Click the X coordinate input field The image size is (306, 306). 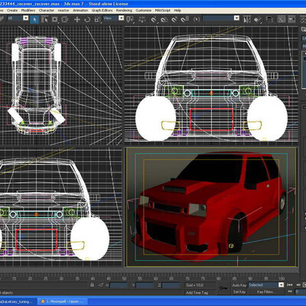pos(119,285)
